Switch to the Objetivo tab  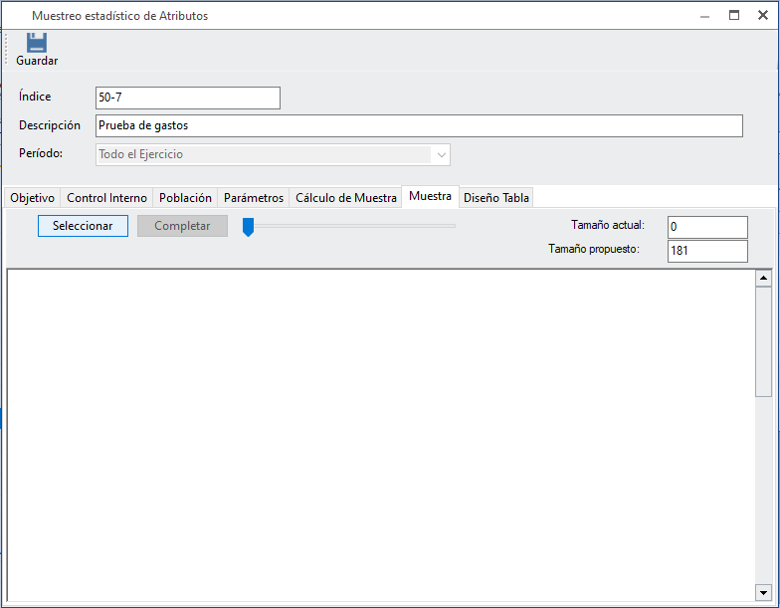(x=32, y=198)
